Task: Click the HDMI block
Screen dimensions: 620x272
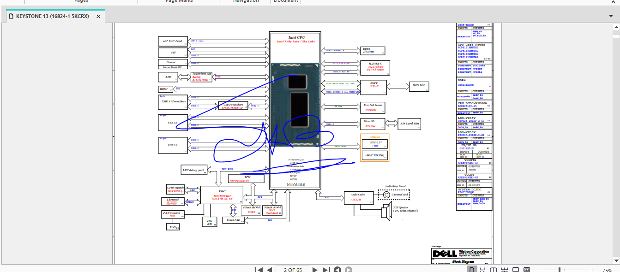Action: coord(165,89)
